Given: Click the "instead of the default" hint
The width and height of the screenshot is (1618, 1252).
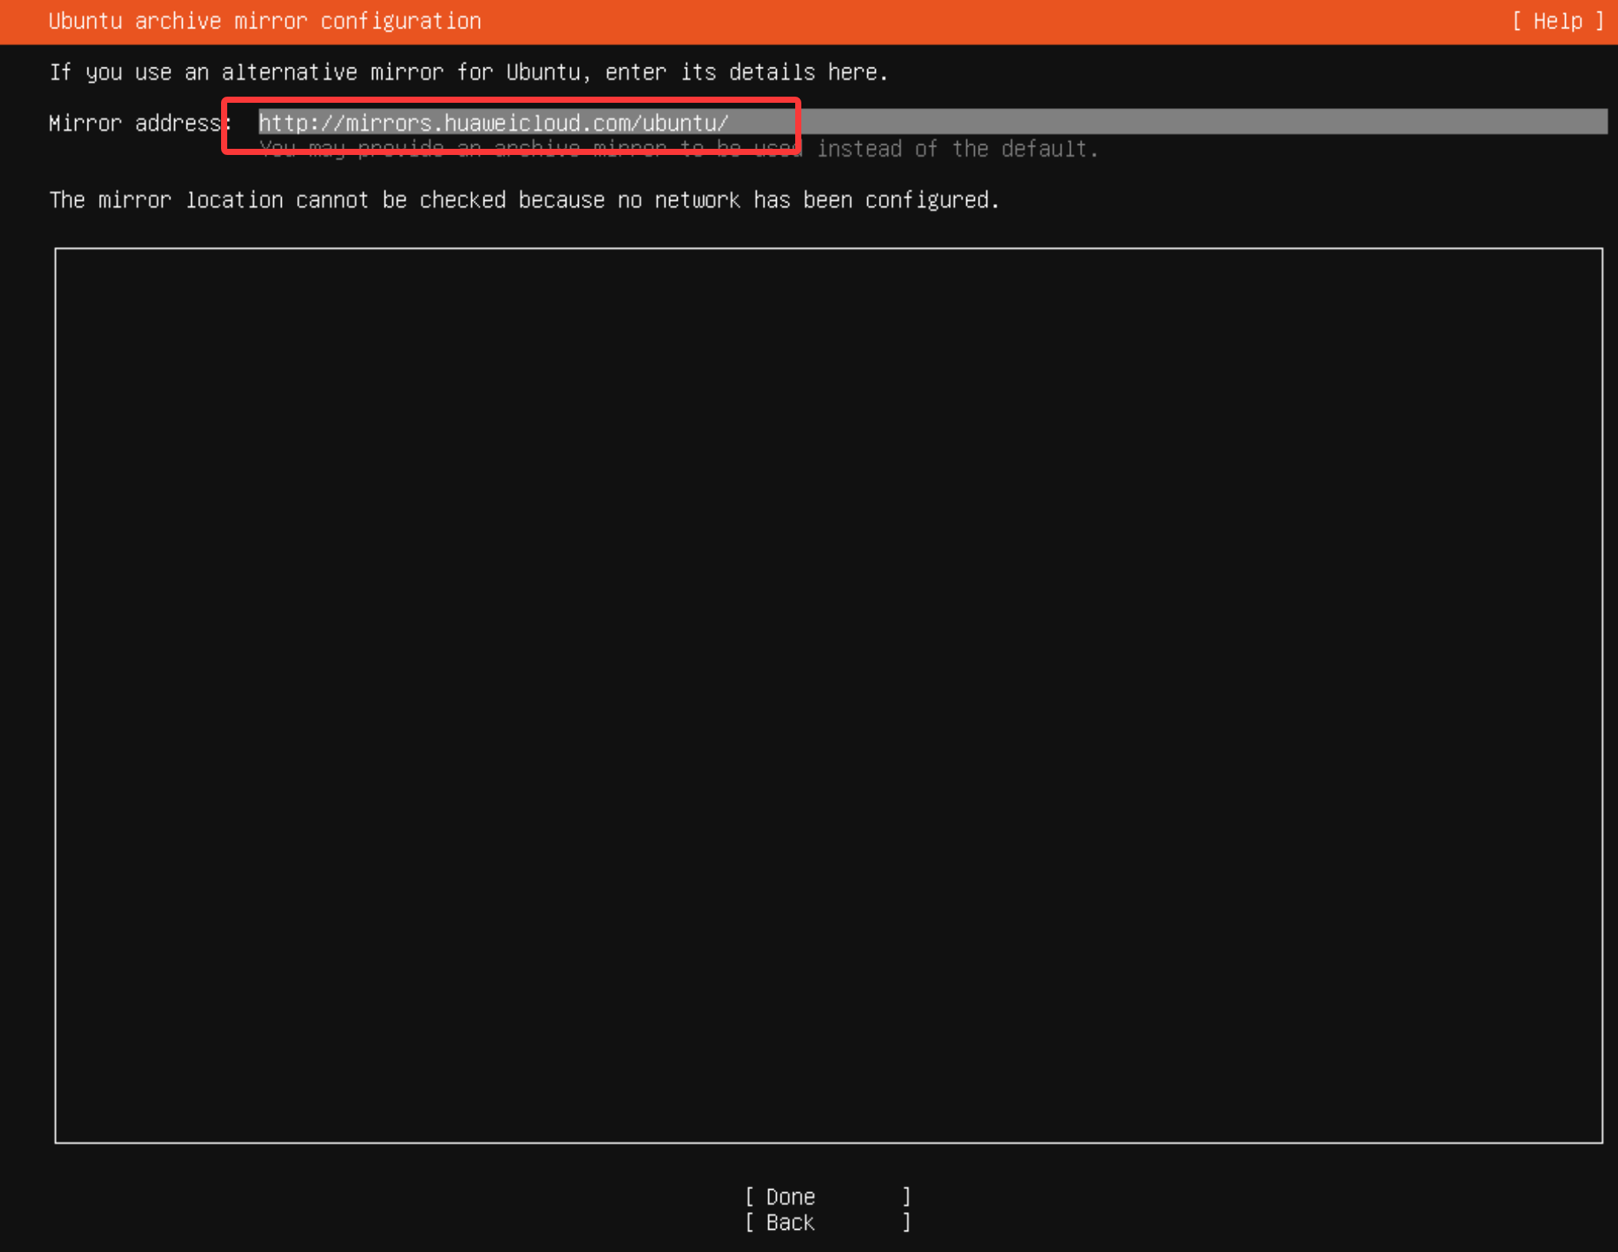Looking at the screenshot, I should pos(956,149).
